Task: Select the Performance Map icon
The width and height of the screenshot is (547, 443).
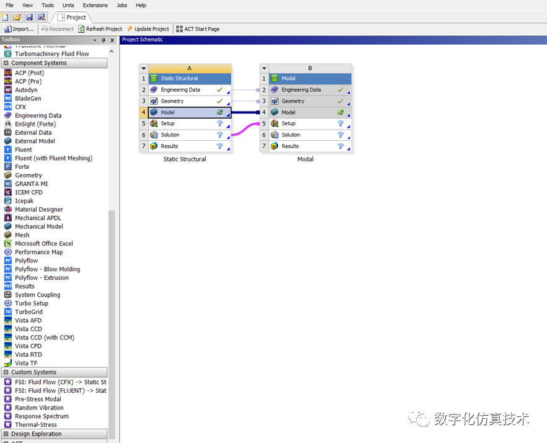Action: point(7,252)
